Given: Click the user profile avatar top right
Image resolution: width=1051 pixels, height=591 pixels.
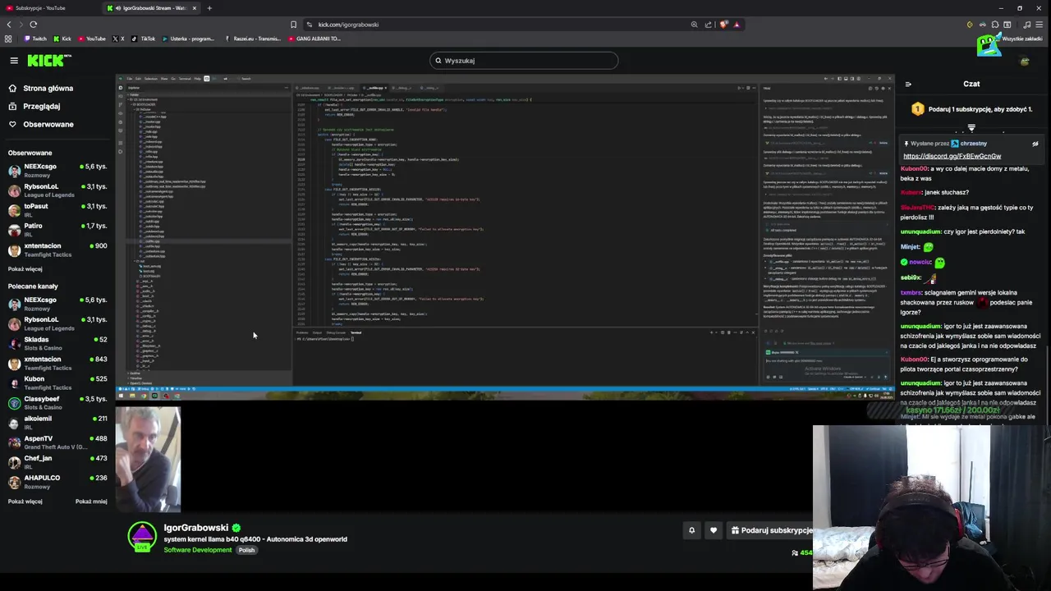Looking at the screenshot, I should pyautogui.click(x=1025, y=61).
